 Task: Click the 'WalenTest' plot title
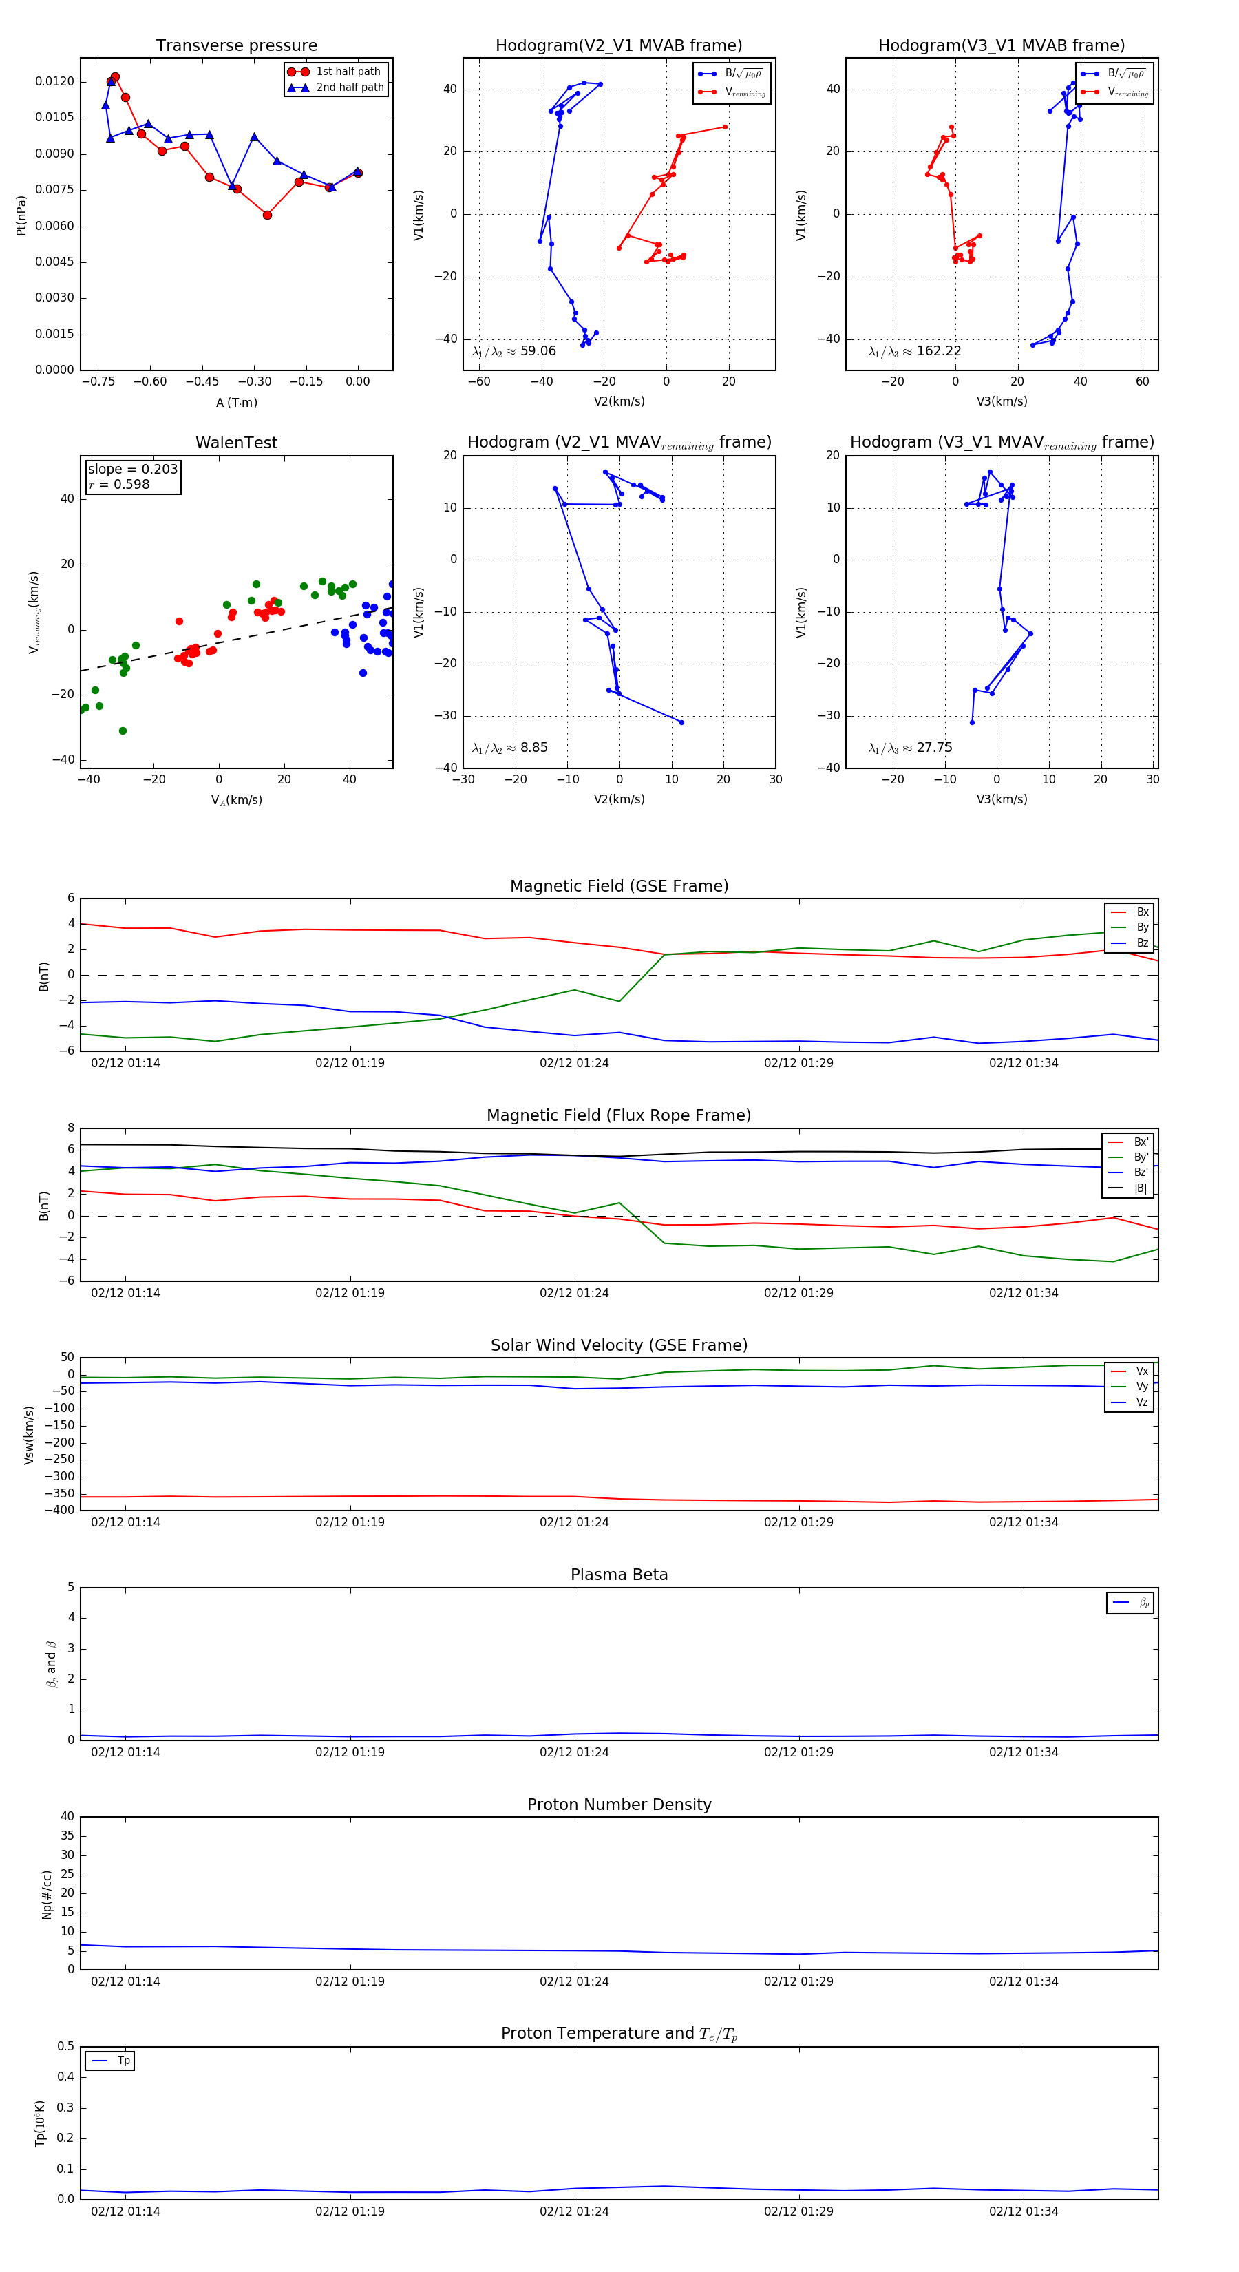tap(236, 443)
